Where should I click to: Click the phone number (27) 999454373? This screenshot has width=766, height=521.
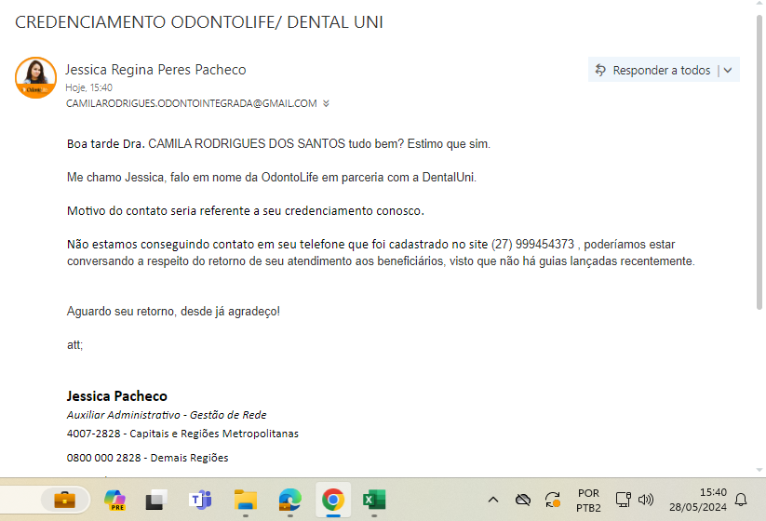(532, 244)
